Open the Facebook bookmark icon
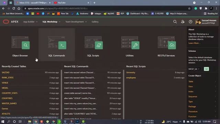This screenshot has width=220, height=124. coord(43,13)
